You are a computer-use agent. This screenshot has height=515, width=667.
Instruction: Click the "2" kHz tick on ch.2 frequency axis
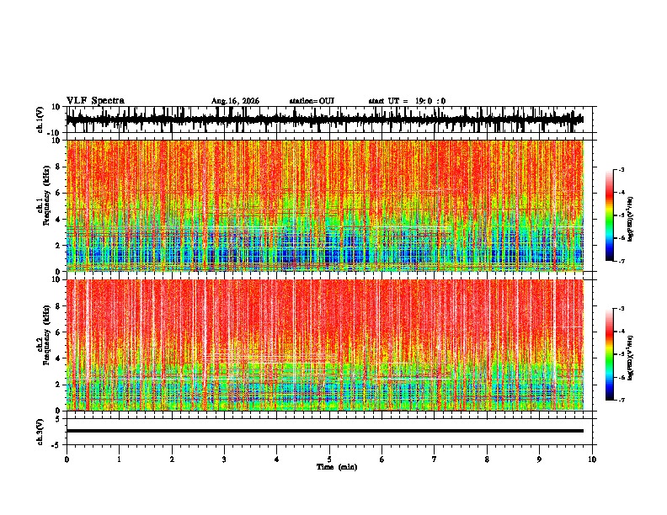[x=58, y=385]
